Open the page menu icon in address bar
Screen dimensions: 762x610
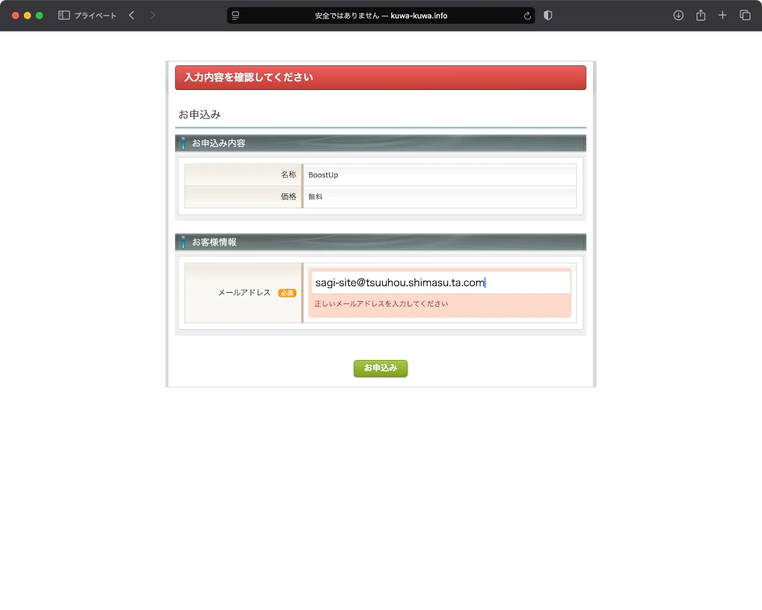(x=236, y=15)
